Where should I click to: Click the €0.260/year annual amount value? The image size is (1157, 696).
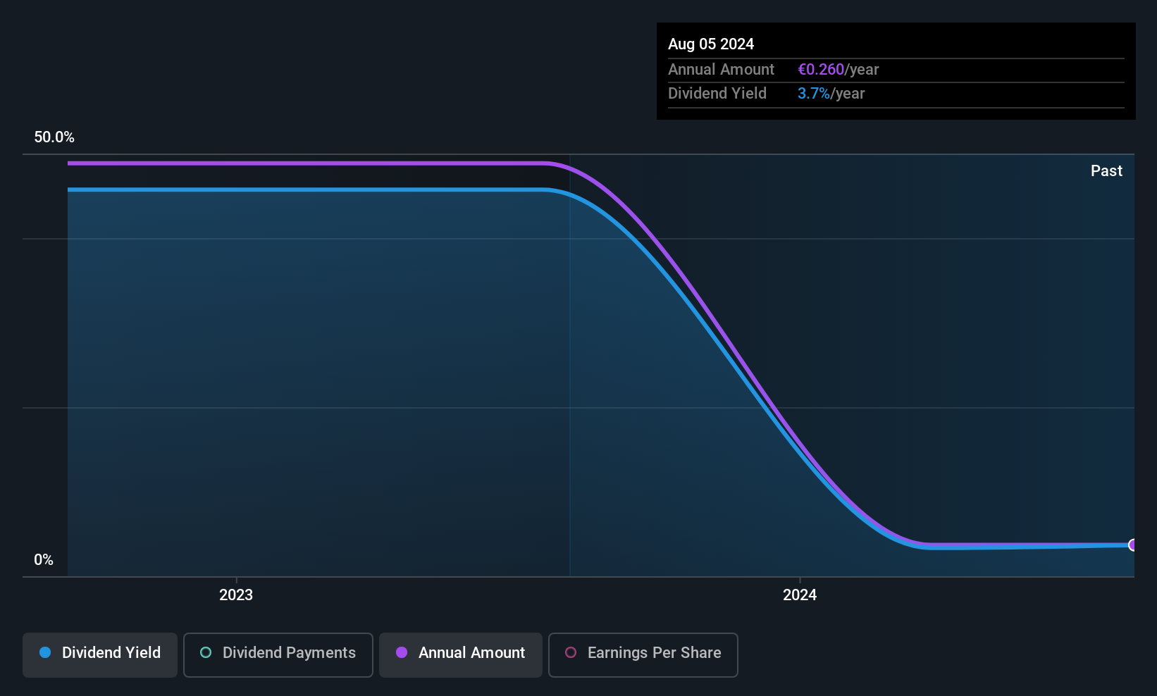(839, 69)
